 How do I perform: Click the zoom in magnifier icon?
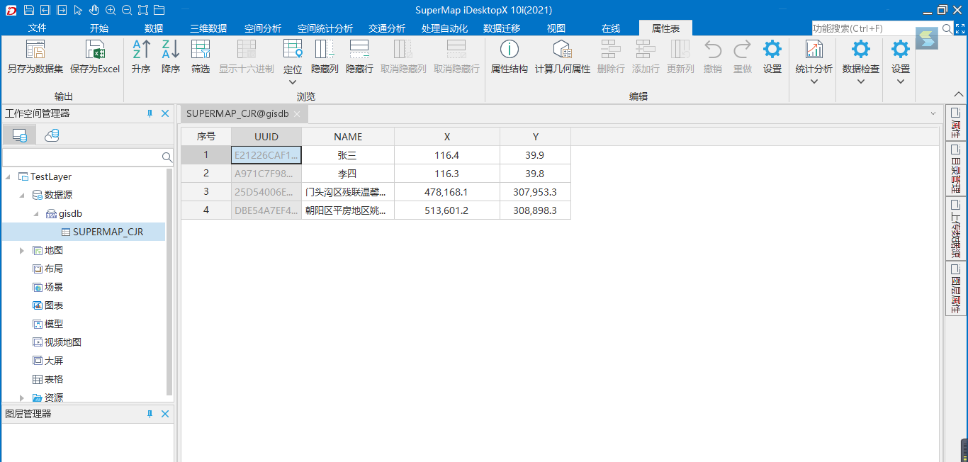(111, 10)
